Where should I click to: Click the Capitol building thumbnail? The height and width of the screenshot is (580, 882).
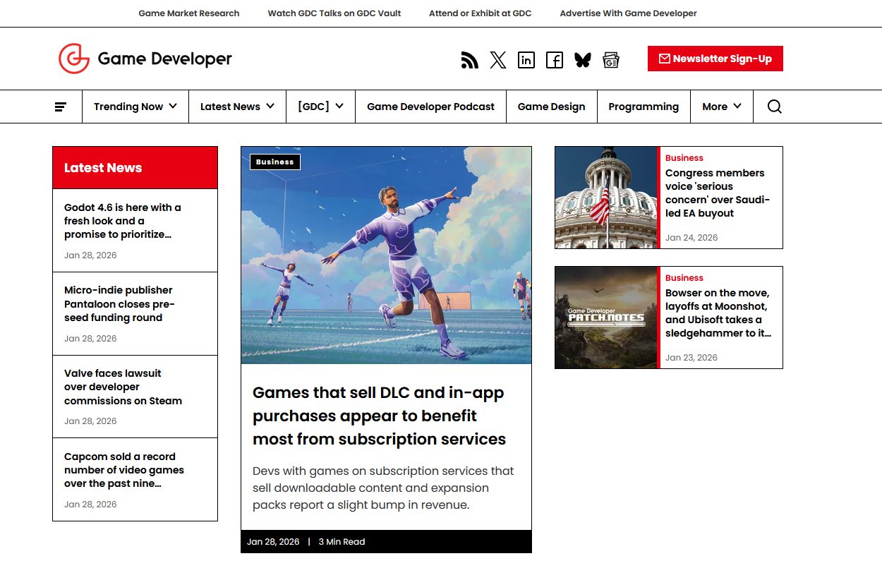coord(606,198)
